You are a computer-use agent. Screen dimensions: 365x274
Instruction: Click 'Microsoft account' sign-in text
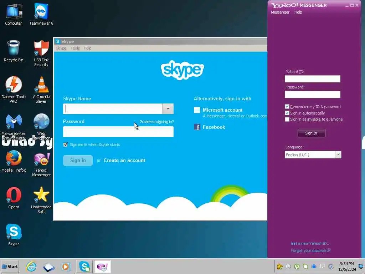pos(222,110)
